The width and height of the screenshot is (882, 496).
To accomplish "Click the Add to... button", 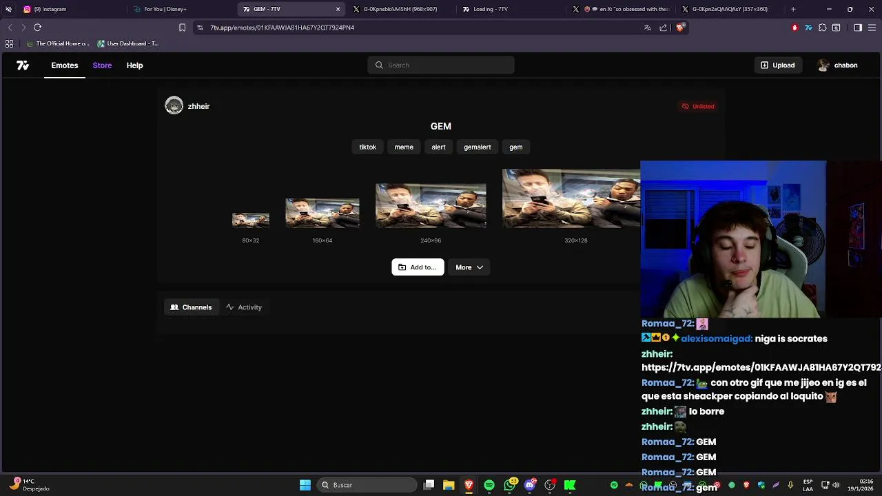I will 418,267.
